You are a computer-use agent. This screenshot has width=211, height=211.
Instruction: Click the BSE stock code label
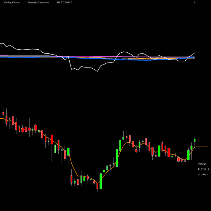65,3
